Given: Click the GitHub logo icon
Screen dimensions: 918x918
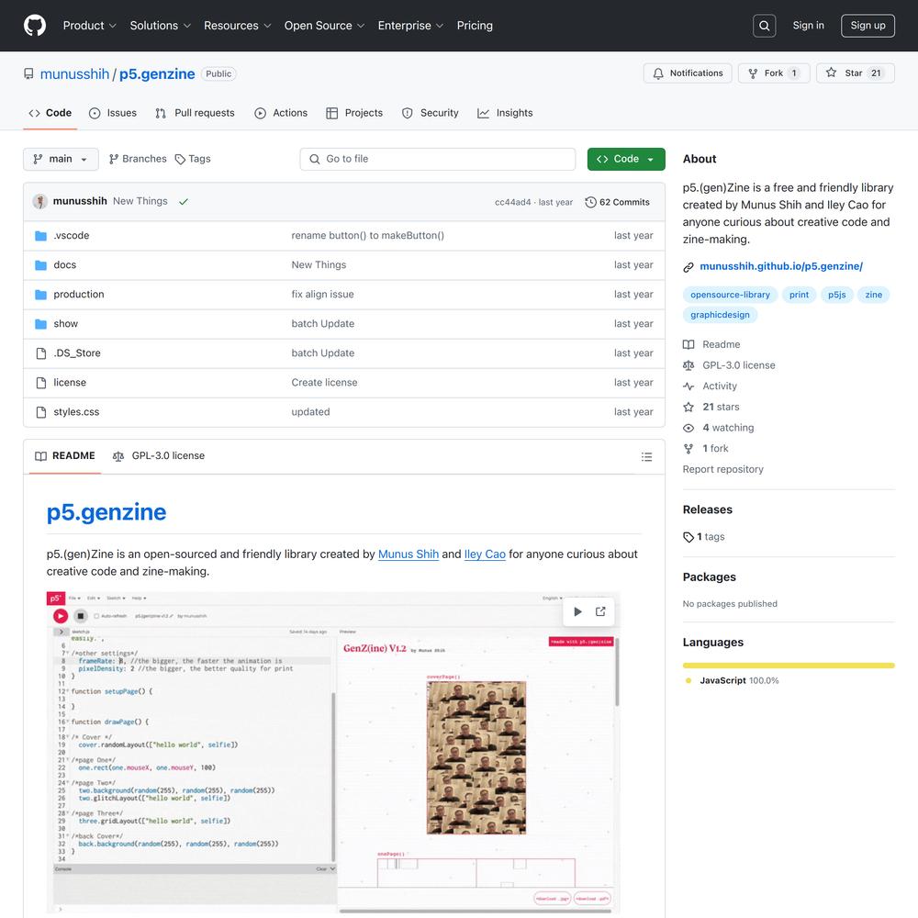Looking at the screenshot, I should (x=35, y=26).
